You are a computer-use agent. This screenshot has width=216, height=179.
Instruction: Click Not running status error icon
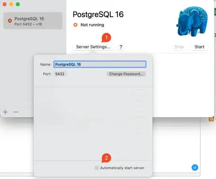(x=75, y=25)
